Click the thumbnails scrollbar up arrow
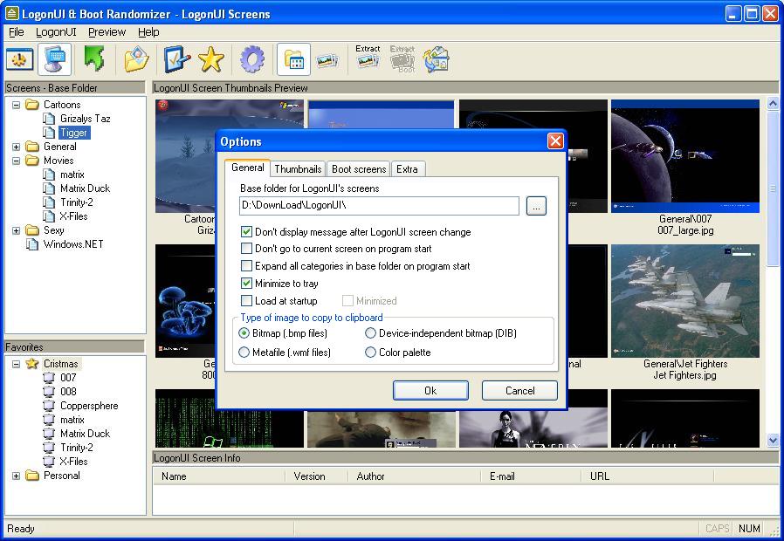The width and height of the screenshot is (784, 541). point(773,104)
